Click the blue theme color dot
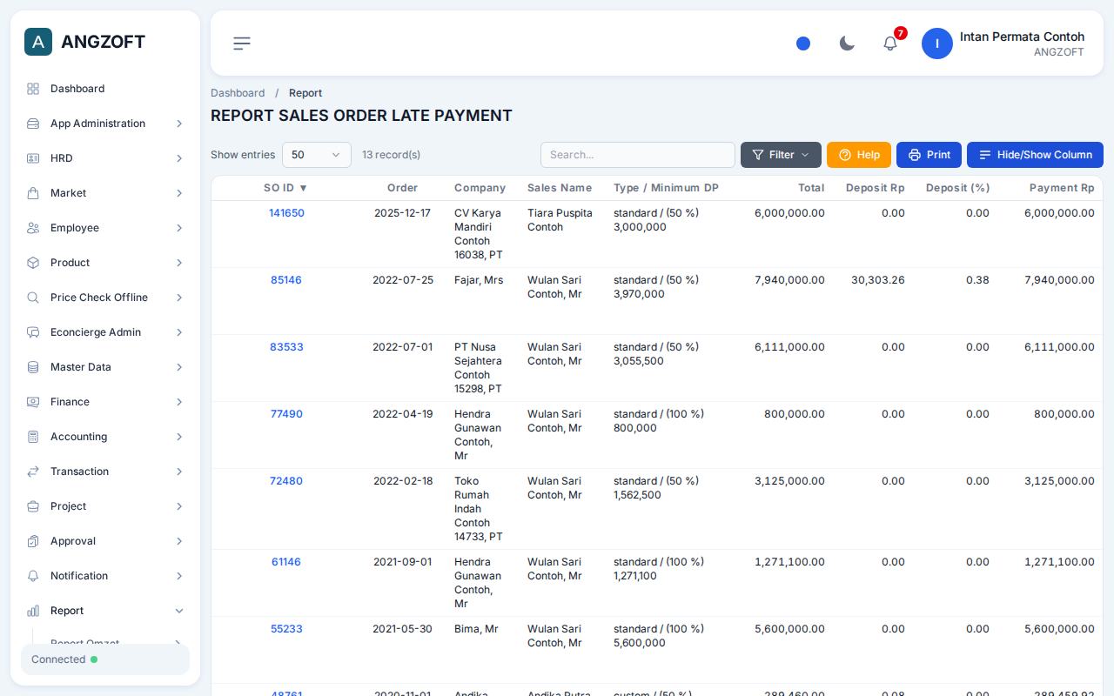The width and height of the screenshot is (1114, 696). [x=803, y=43]
